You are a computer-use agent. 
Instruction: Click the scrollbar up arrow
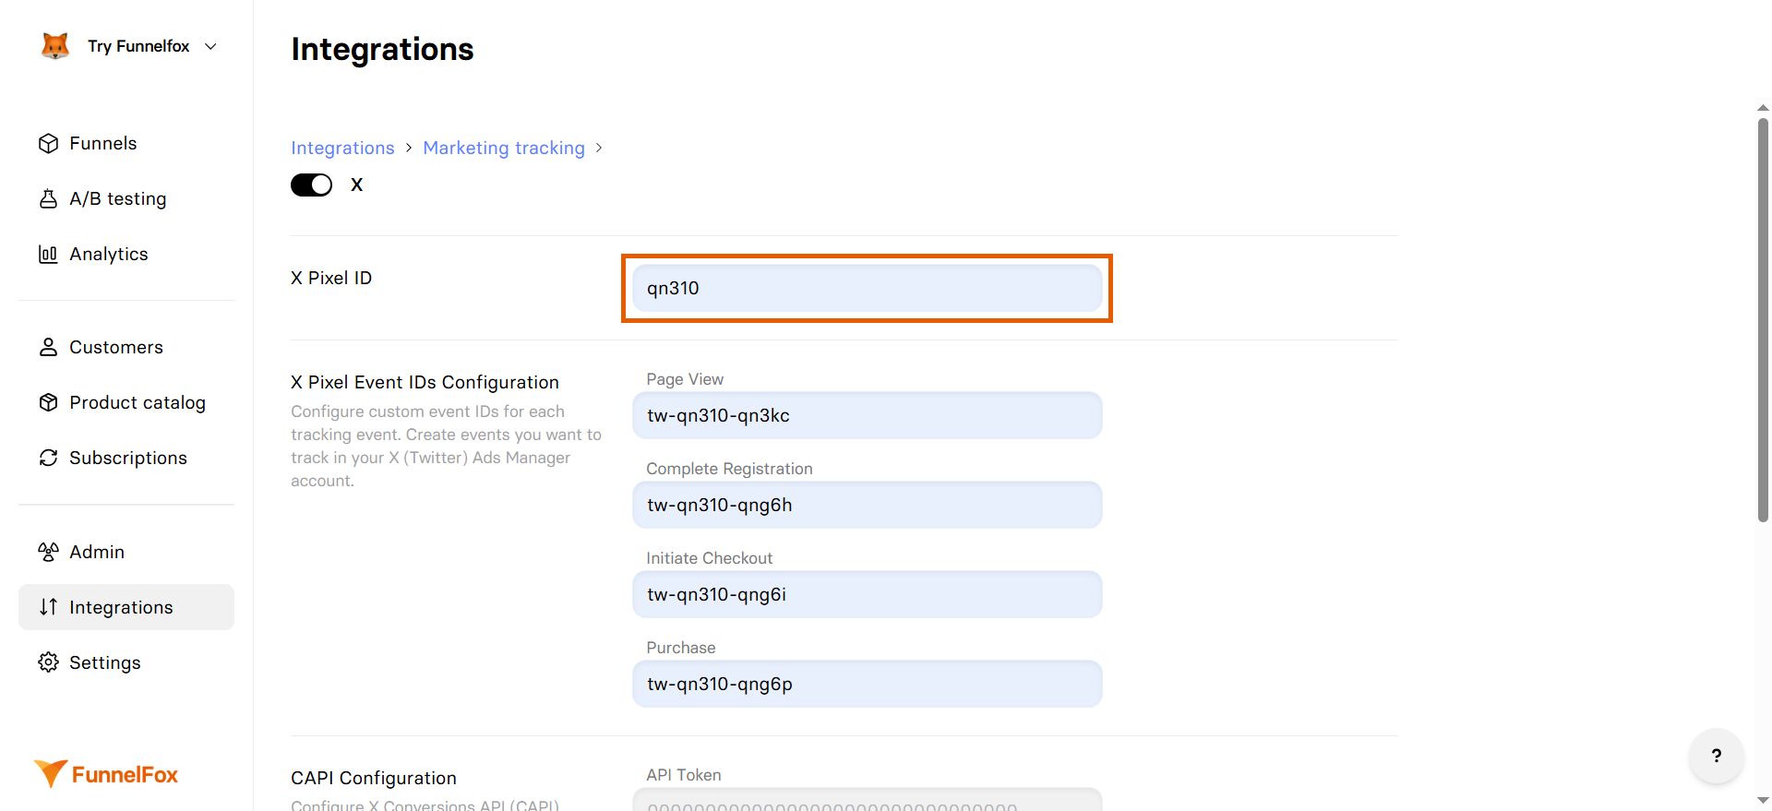click(1763, 108)
